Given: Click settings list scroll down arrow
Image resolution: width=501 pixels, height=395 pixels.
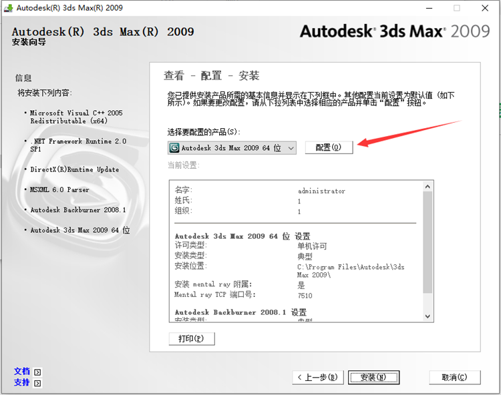Looking at the screenshot, I should click(x=428, y=316).
